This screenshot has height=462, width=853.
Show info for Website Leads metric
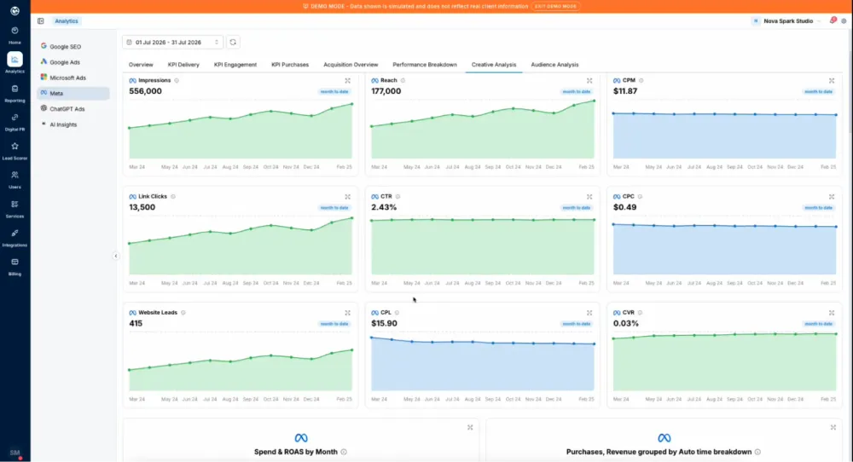click(183, 313)
